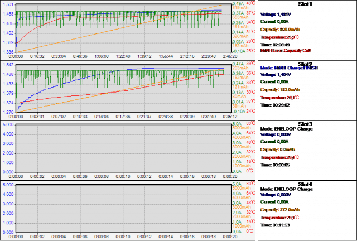Viewport: 357px width, 241px height.
Task: Click the '1,270' voltage axis label
Action: [8, 112]
